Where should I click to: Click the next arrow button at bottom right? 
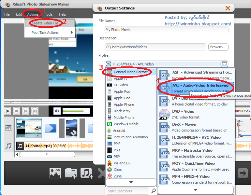pos(243,173)
